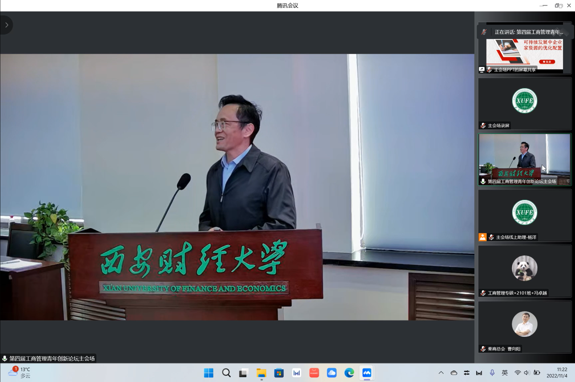575x382 pixels.
Task: Click the Tencent Meeting taskbar icon
Action: pos(367,373)
